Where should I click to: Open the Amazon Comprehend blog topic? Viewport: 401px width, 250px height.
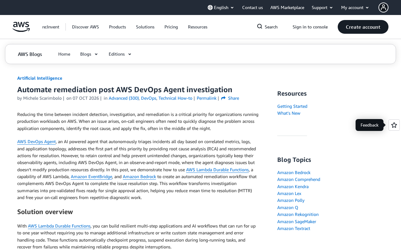click(299, 179)
